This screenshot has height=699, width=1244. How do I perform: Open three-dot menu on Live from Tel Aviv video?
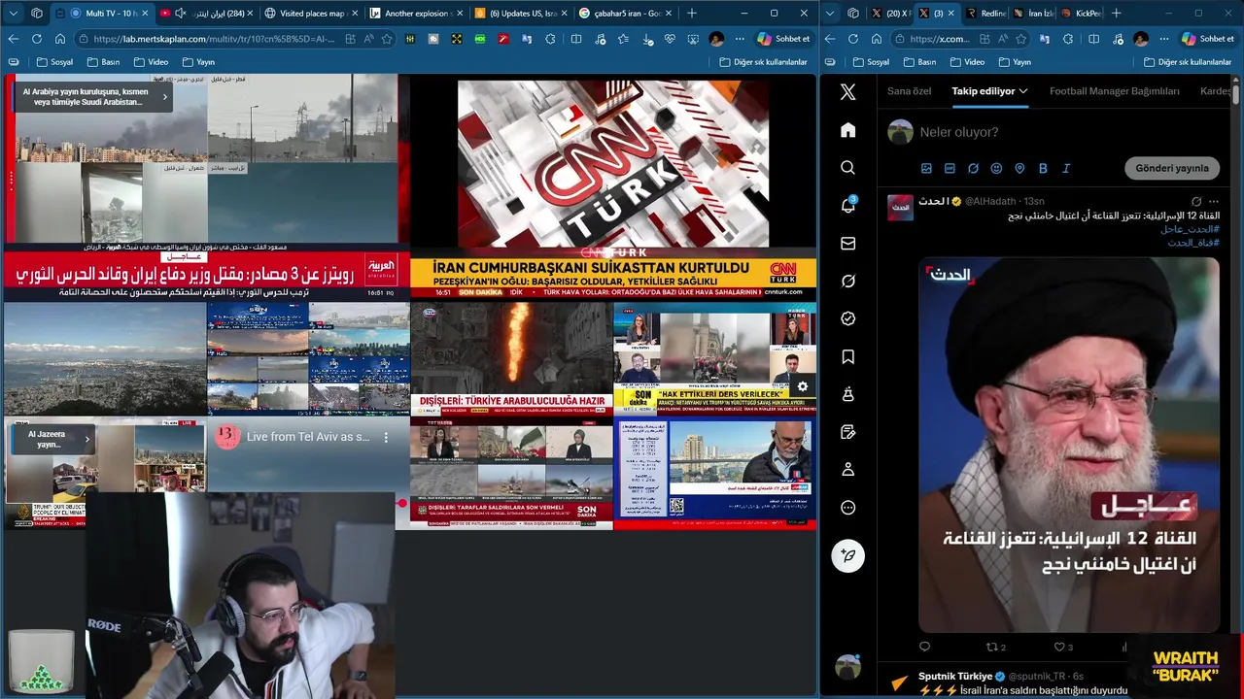tap(386, 437)
